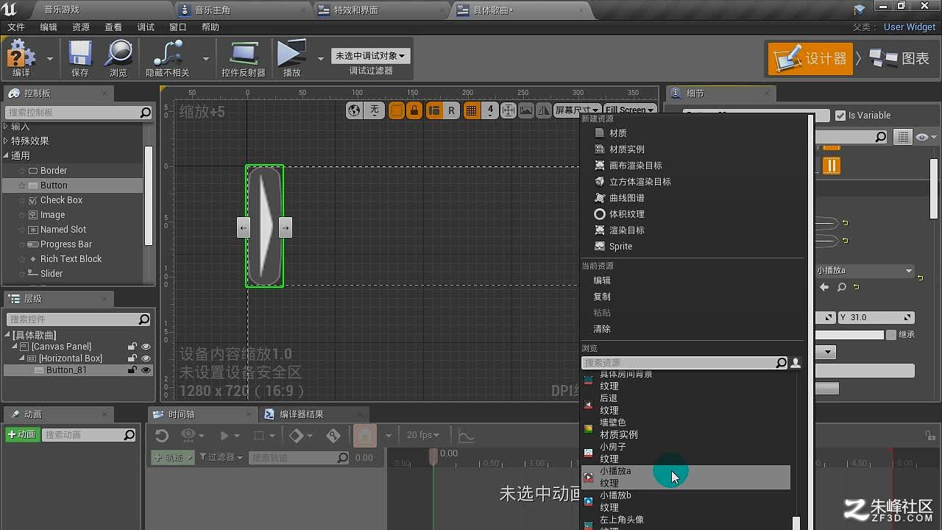This screenshot has width=942, height=530.
Task: Choose Volume Texture (体积纹理) from new asset menu
Action: (626, 214)
